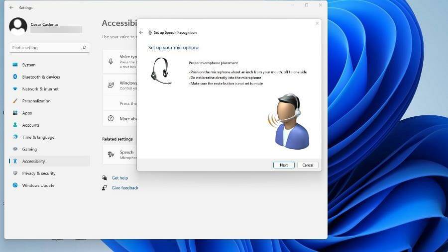This screenshot has height=252, width=448.
Task: Focus the Find a setting search box
Action: pos(49,48)
